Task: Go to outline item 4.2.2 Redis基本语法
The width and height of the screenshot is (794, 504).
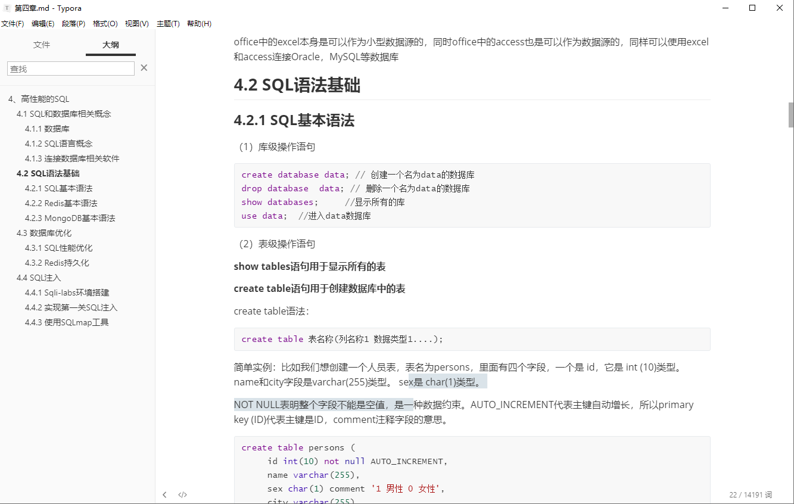Action: coord(61,203)
